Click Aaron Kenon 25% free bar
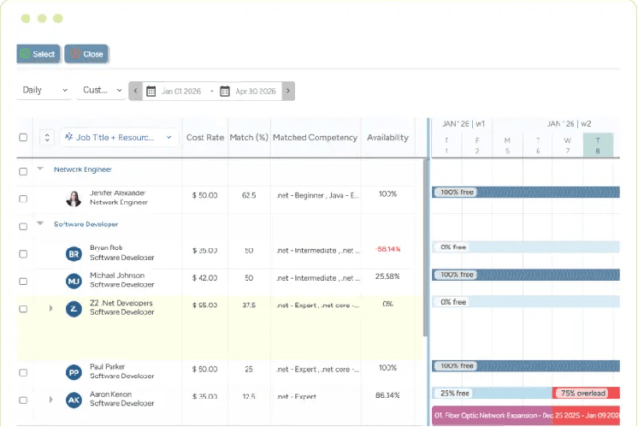Image resolution: width=638 pixels, height=427 pixels. click(492, 394)
